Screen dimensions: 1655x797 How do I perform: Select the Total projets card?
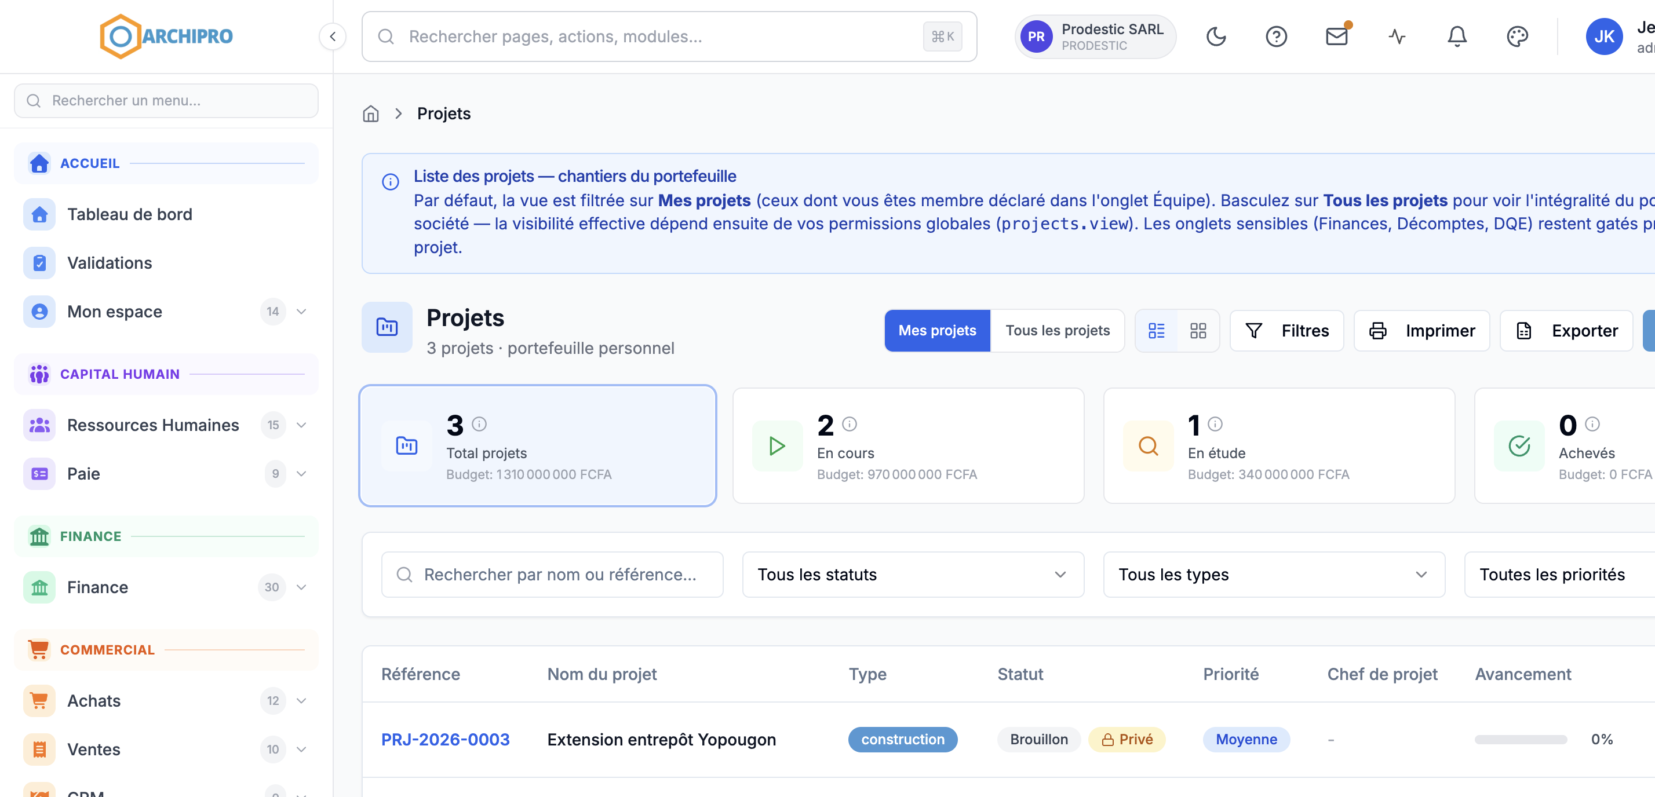[x=538, y=445]
